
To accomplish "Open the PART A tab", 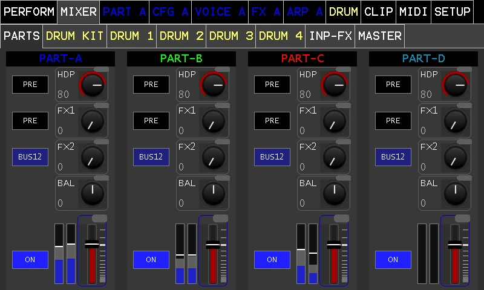I will [x=125, y=12].
